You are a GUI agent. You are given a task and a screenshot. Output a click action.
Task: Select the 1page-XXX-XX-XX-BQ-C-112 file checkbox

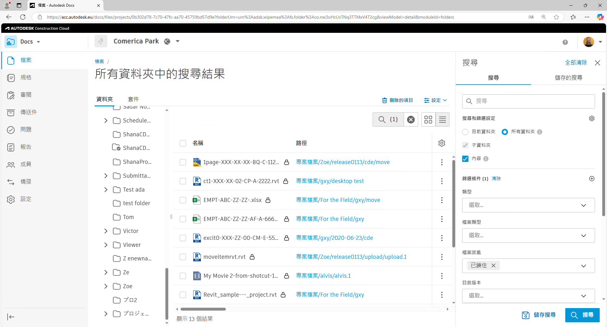point(183,162)
